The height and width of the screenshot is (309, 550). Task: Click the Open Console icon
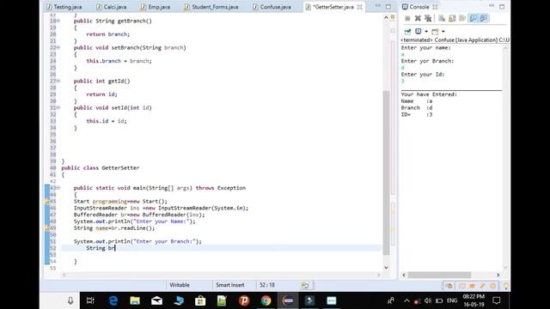[x=435, y=32]
